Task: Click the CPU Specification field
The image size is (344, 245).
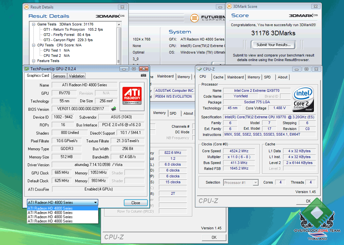Action: (269, 117)
